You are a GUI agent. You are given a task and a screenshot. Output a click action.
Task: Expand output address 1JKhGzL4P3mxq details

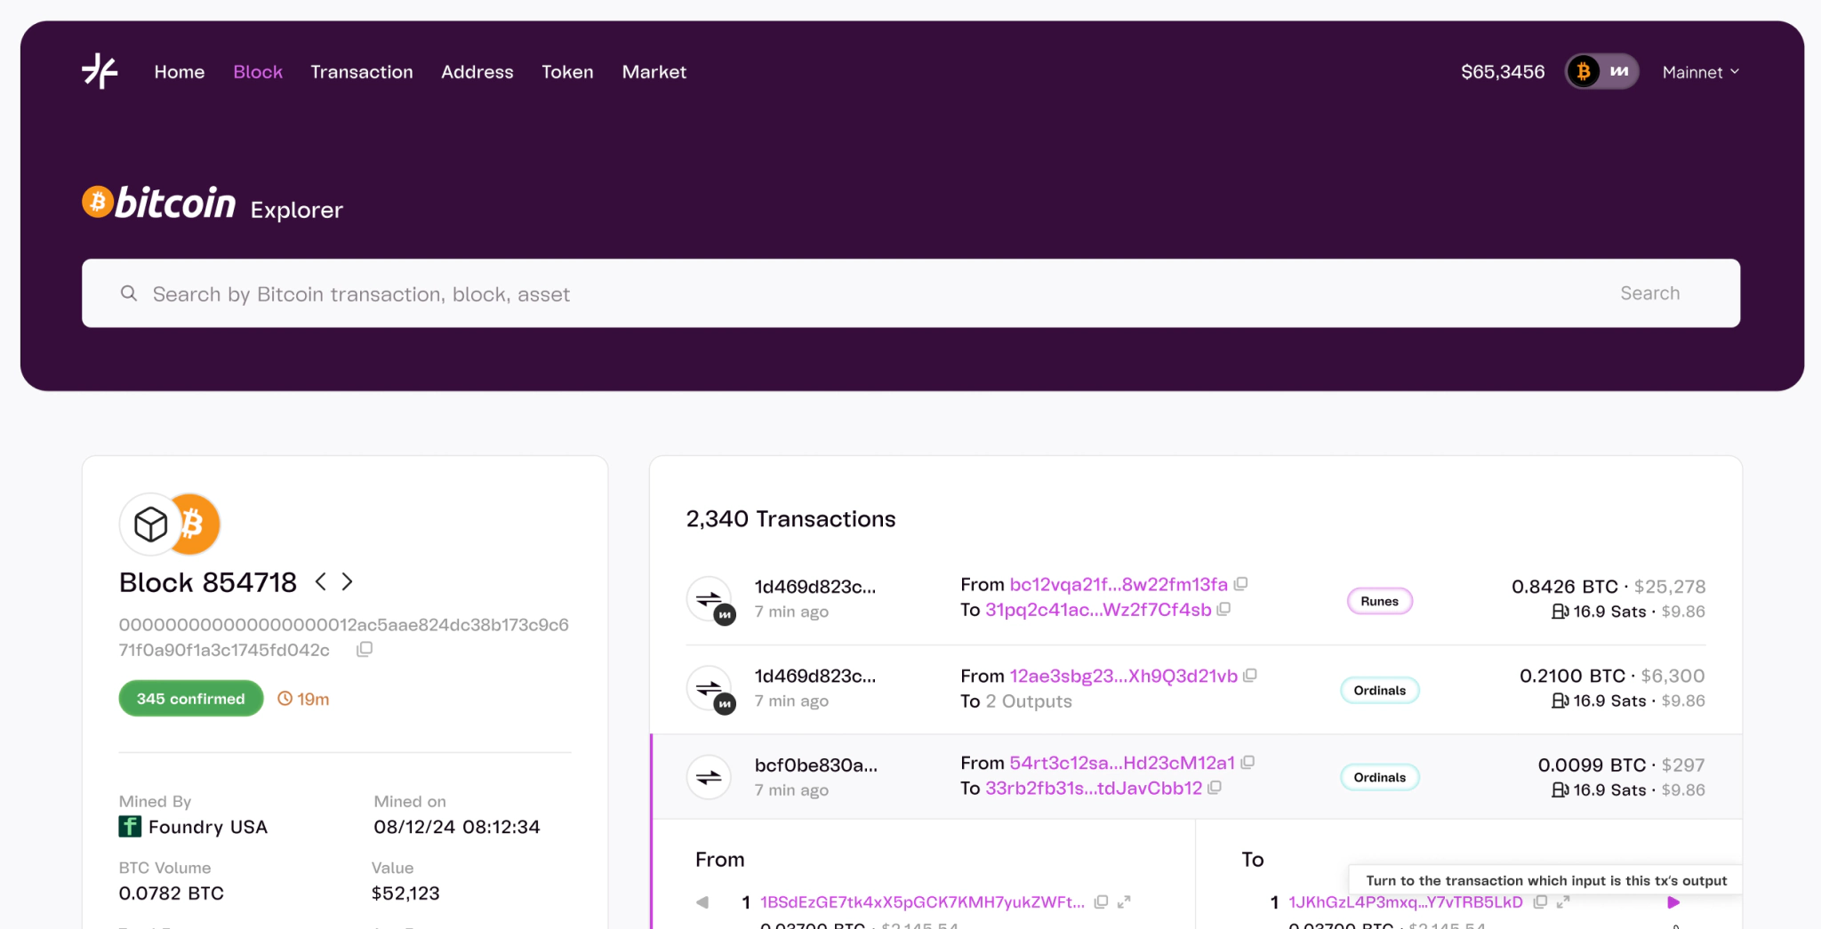[x=1563, y=901]
